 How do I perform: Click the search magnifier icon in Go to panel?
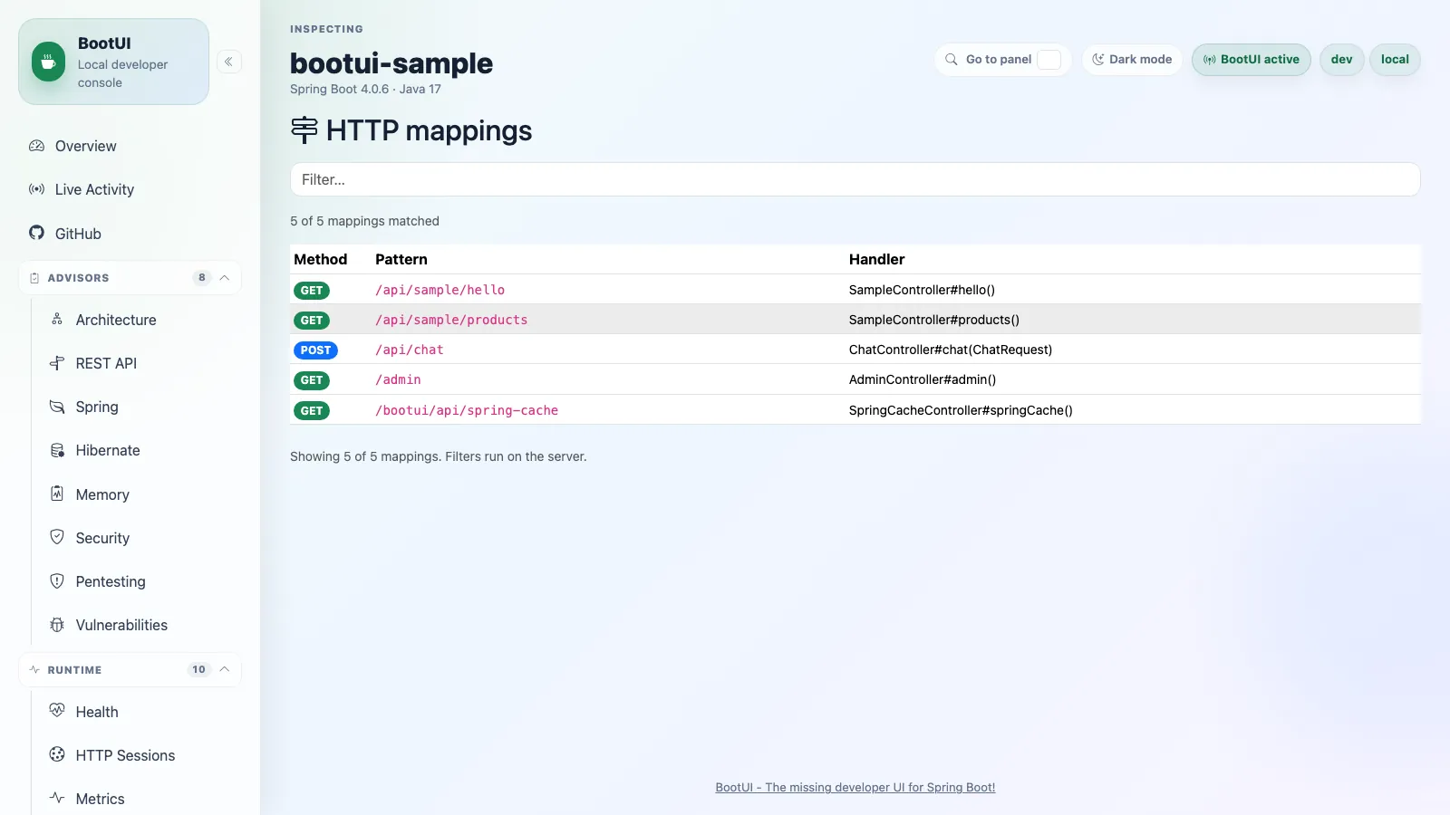[x=952, y=60]
